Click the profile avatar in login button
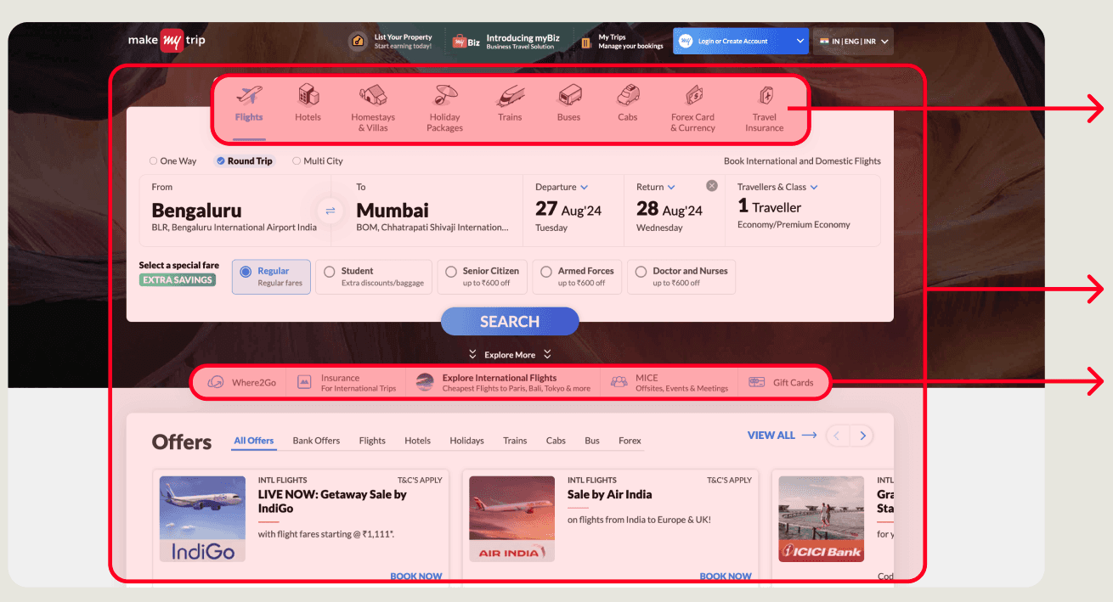This screenshot has width=1113, height=602. (686, 41)
